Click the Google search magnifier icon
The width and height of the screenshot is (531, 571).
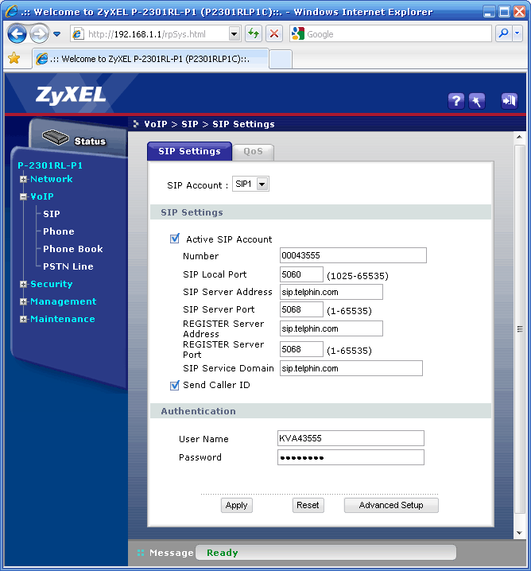[504, 34]
